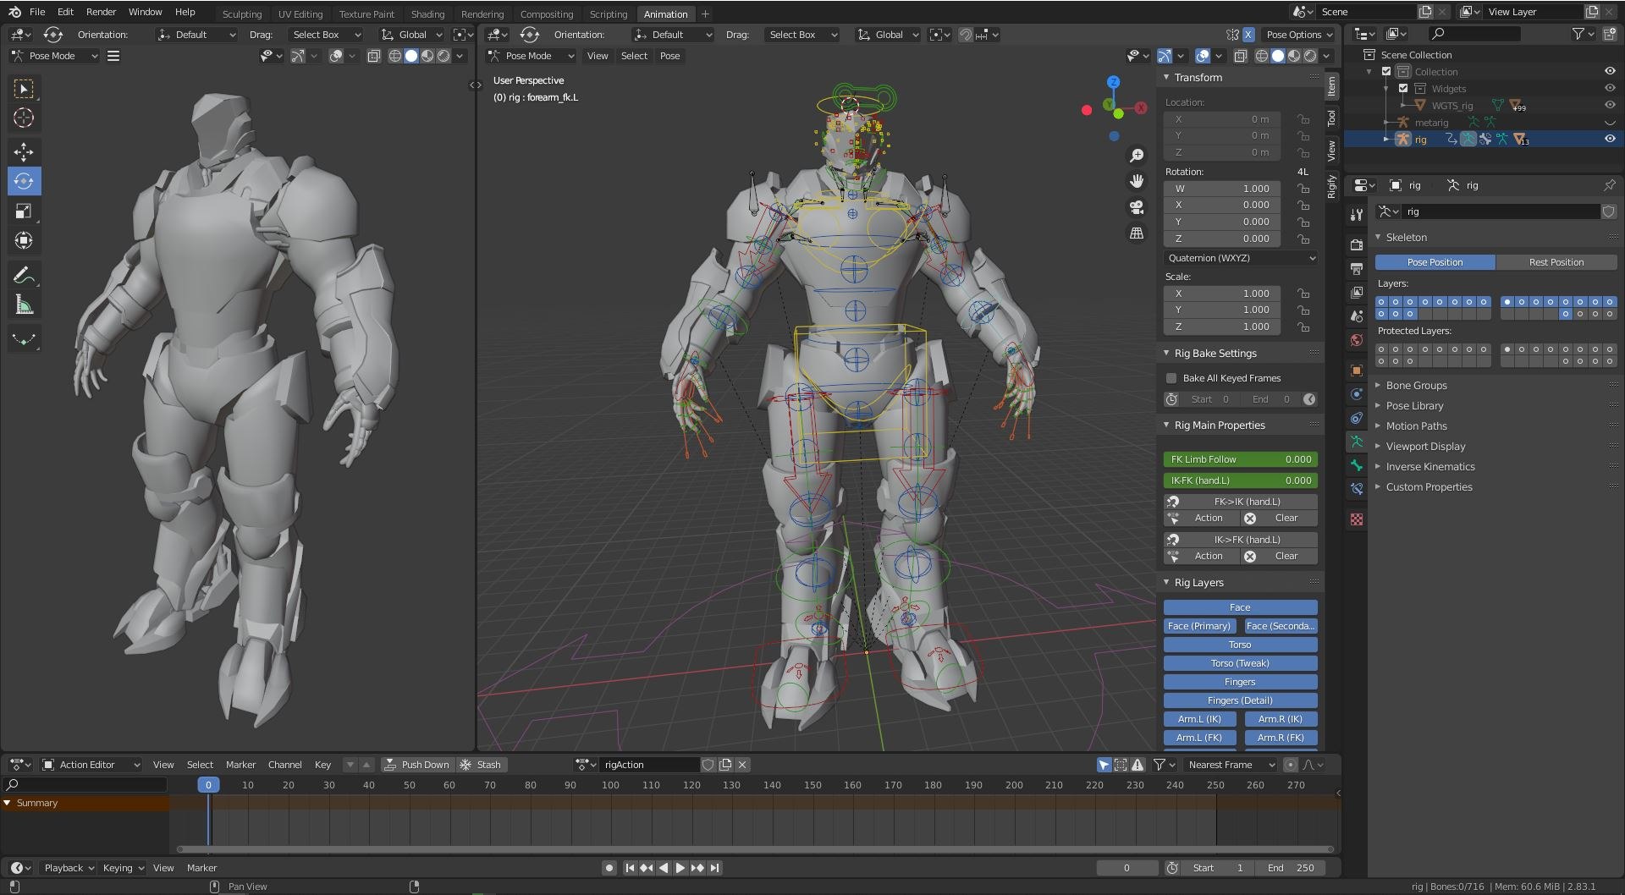Click the pan view hand icon
1625x895 pixels.
tap(1137, 181)
